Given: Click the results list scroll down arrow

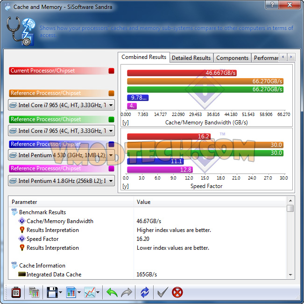Looking at the screenshot, I should 290,275.
